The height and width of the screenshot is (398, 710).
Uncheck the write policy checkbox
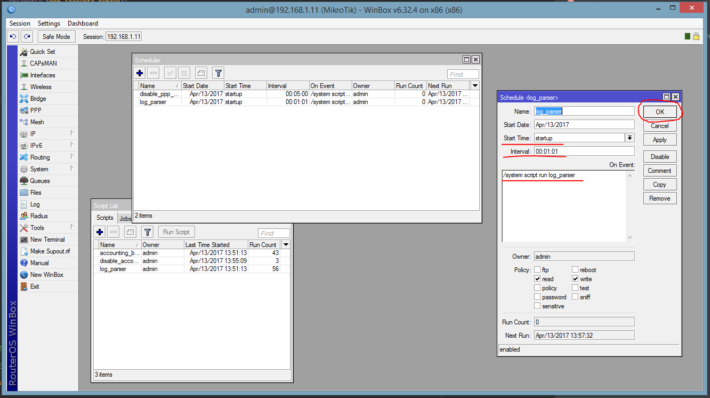[575, 279]
